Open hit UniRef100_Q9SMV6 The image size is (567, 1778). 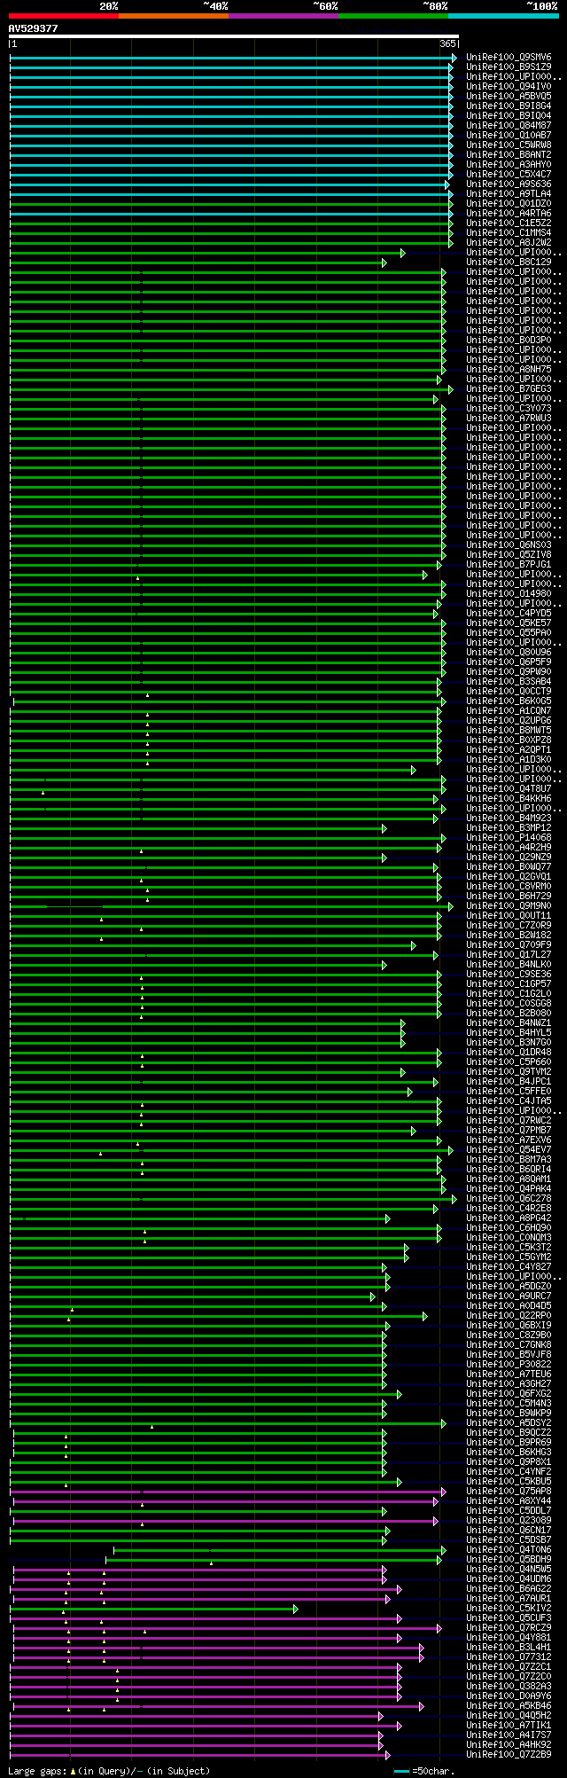(509, 58)
